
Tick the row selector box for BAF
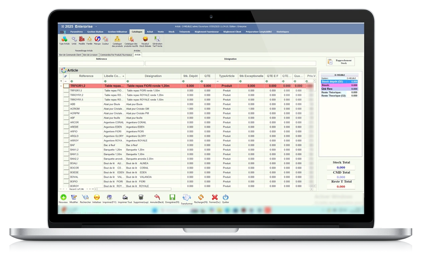click(x=66, y=145)
